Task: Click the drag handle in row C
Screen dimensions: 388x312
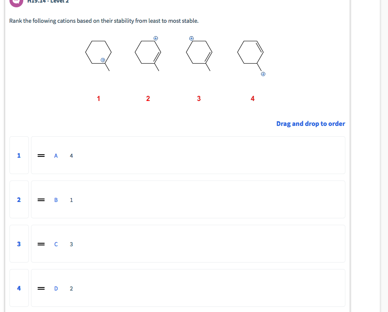Action: (x=41, y=244)
